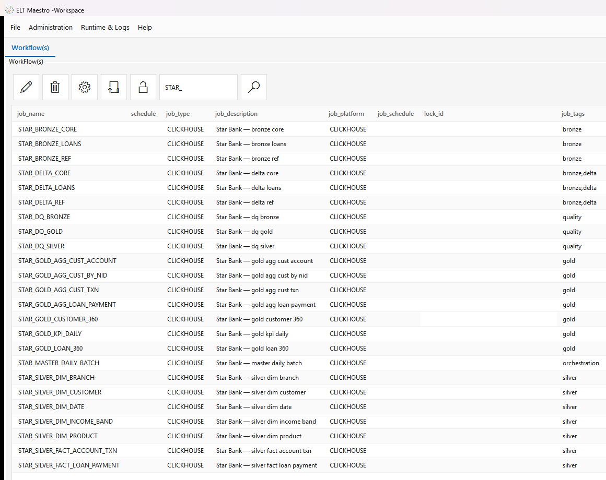Select the STAR_SILVER_DIM_INCOME_BAND job

point(65,422)
